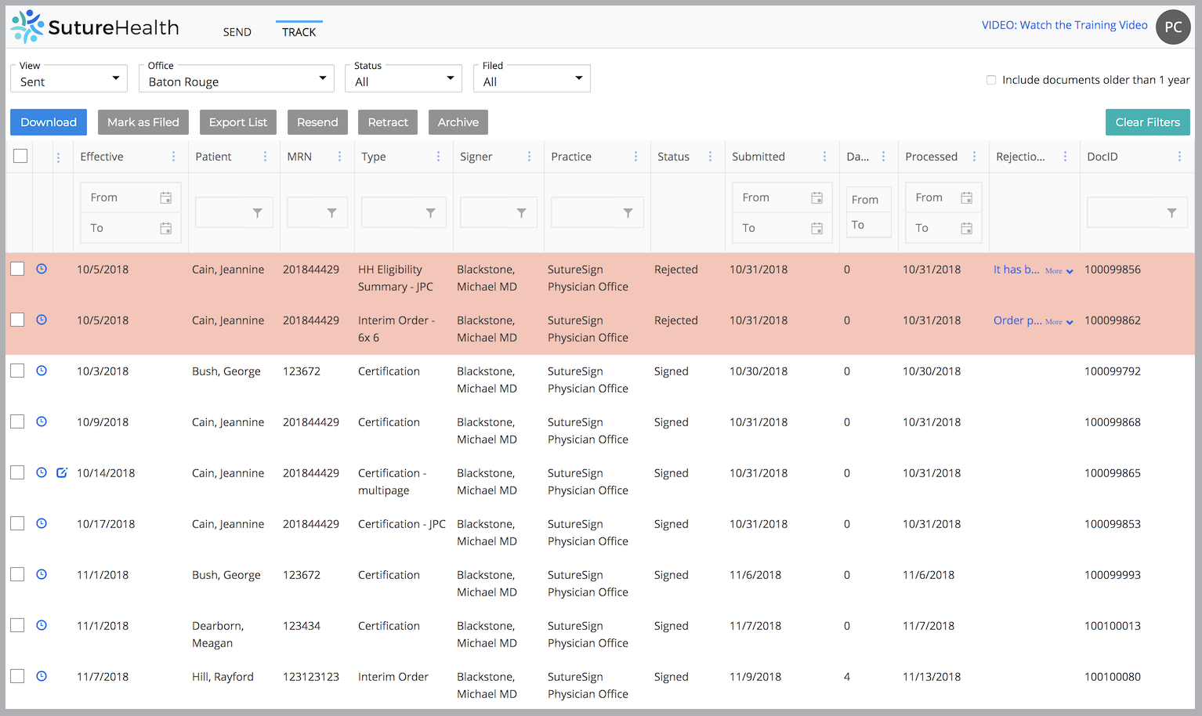The width and height of the screenshot is (1202, 716).
Task: Open the Watch the Training Video link
Action: click(x=1064, y=25)
